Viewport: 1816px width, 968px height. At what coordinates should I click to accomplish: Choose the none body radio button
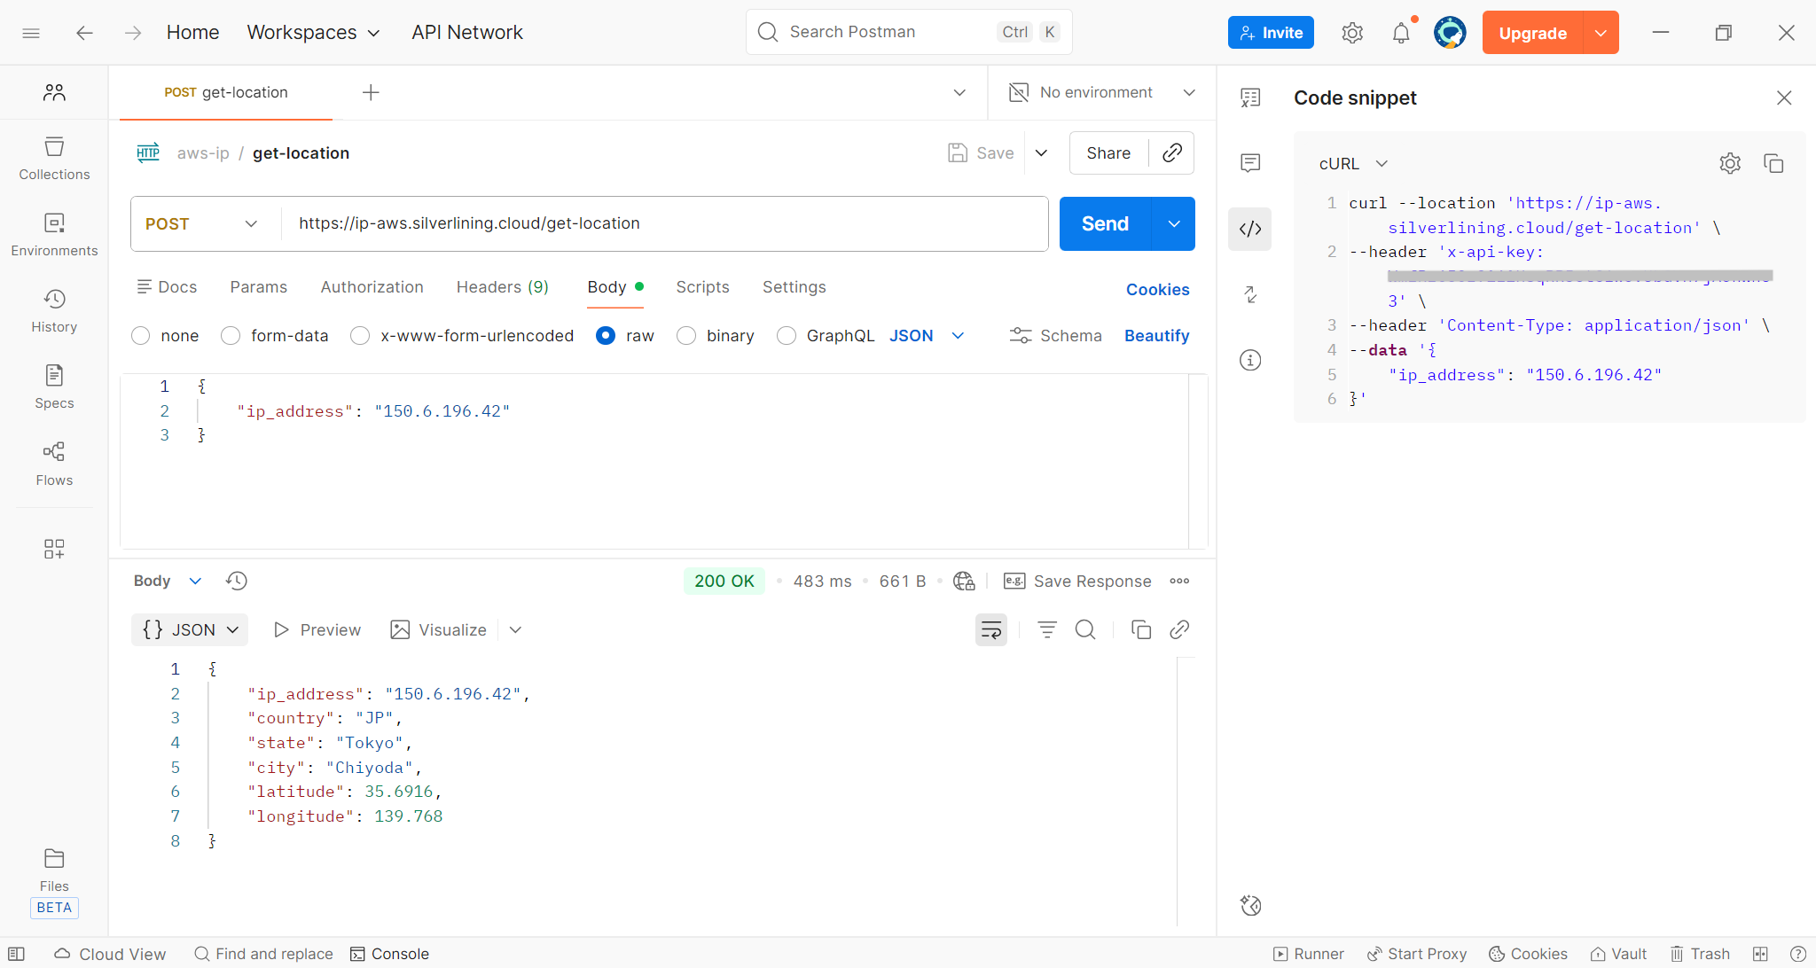[x=141, y=336]
